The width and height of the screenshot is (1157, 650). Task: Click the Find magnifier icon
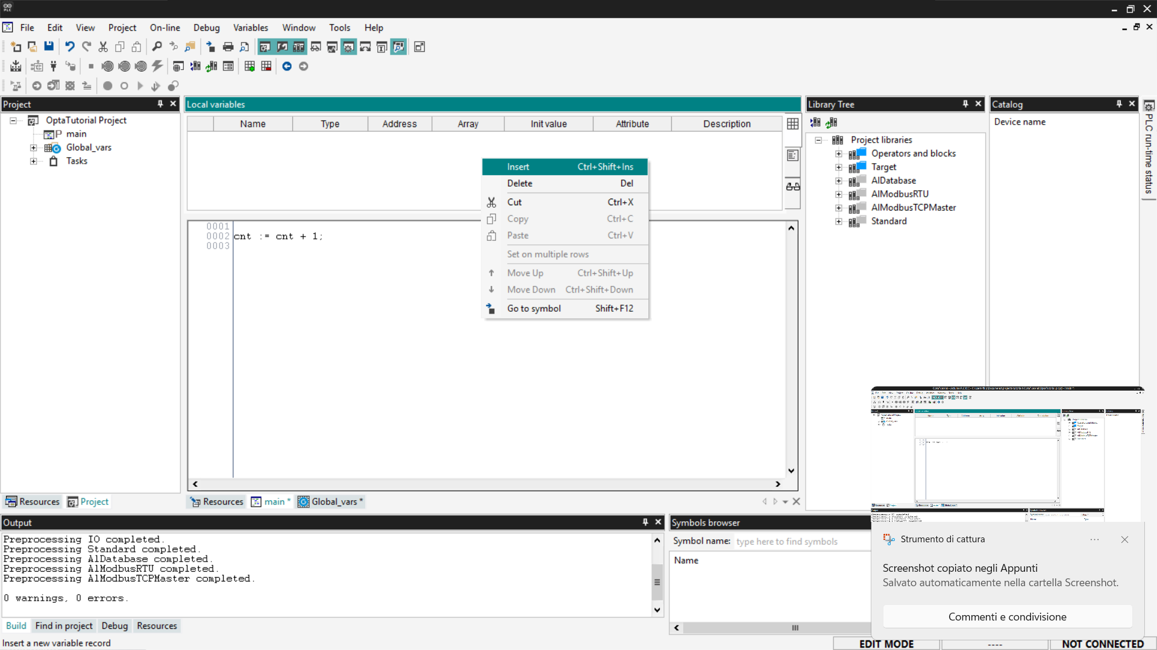(x=157, y=47)
